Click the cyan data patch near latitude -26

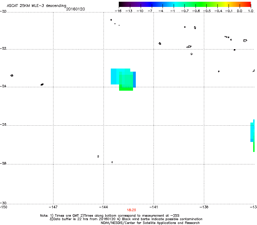pos(252,132)
